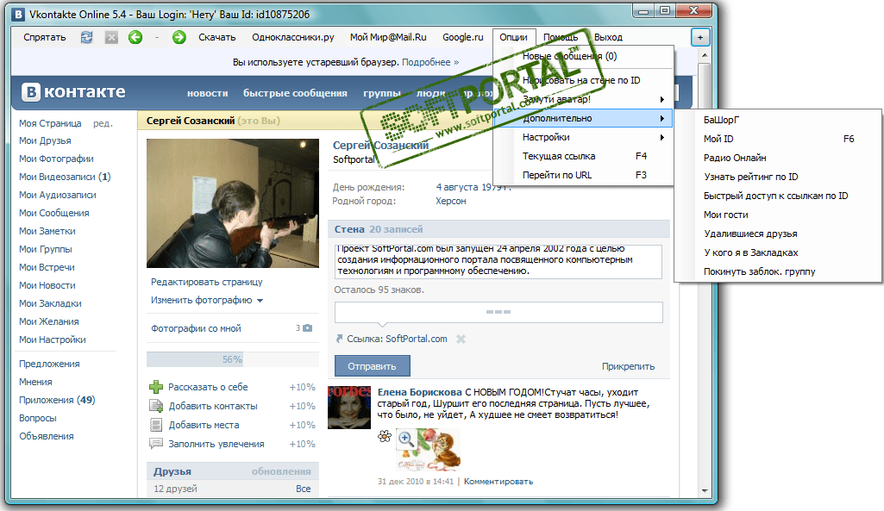The height and width of the screenshot is (511, 884).
Task: Click the 56% profile completion bar
Action: (232, 359)
